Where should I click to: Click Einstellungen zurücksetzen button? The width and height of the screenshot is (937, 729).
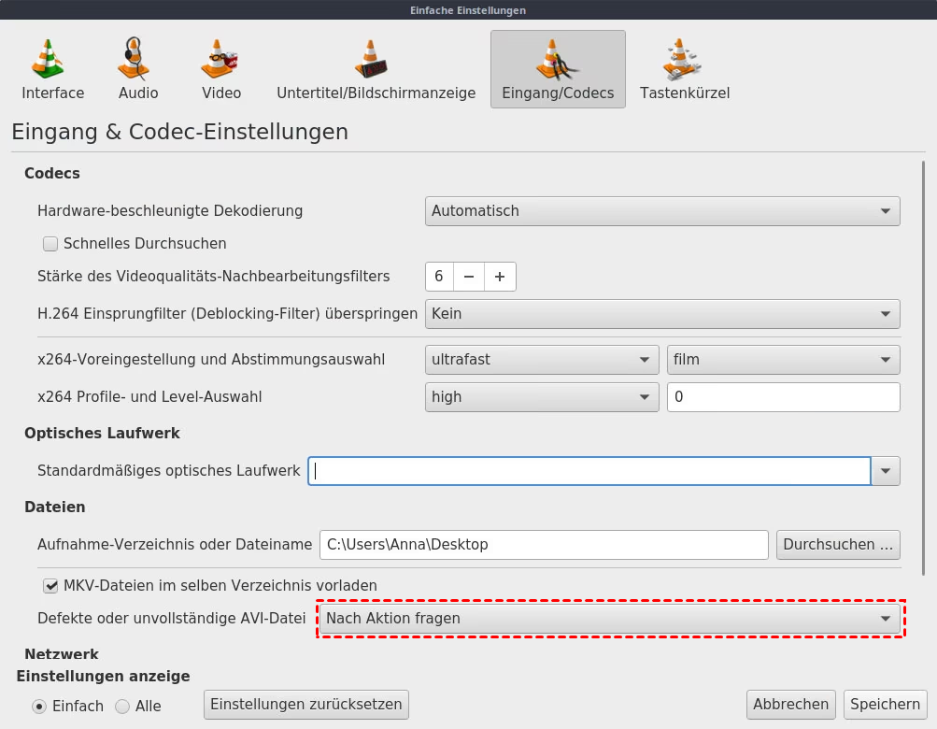306,705
